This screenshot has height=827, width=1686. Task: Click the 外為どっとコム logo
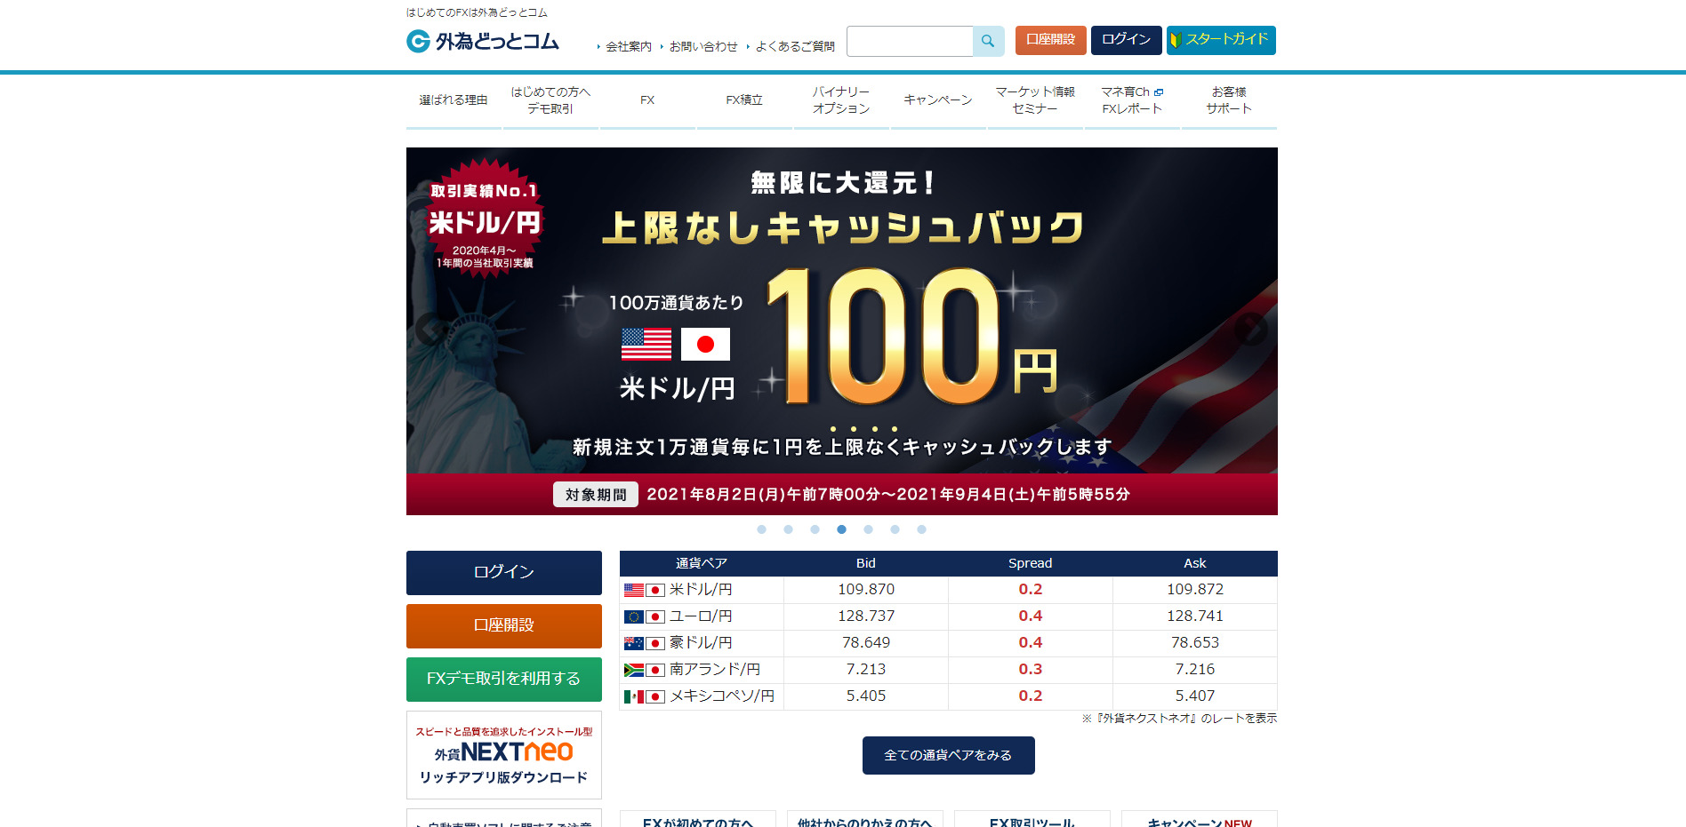483,41
